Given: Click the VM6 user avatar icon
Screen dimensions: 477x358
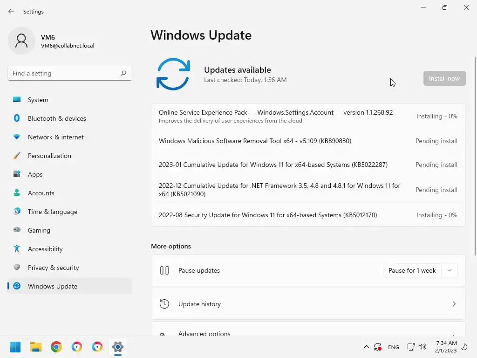Looking at the screenshot, I should [21, 41].
